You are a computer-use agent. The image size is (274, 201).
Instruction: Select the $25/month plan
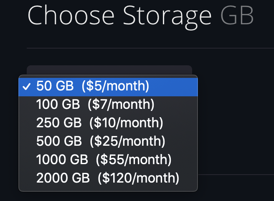point(126,142)
